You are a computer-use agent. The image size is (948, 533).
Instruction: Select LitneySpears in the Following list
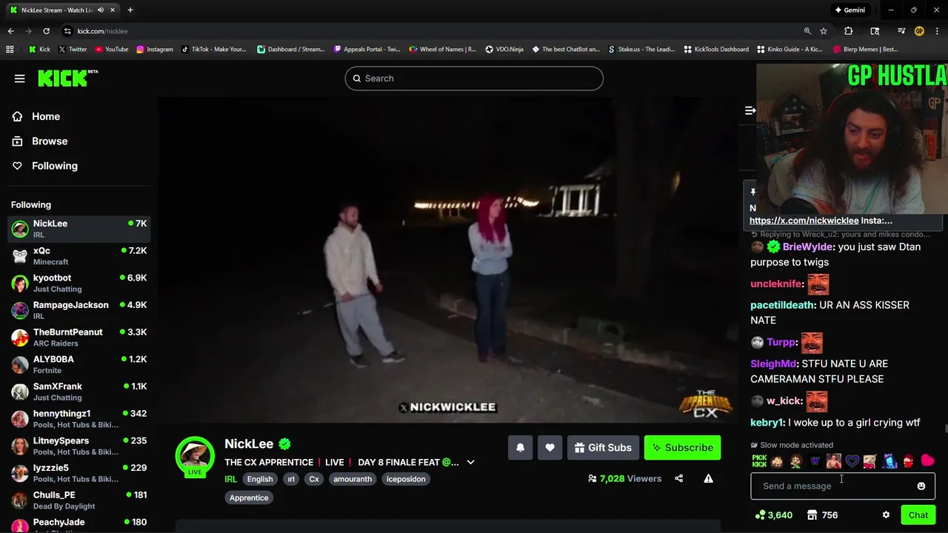79,446
